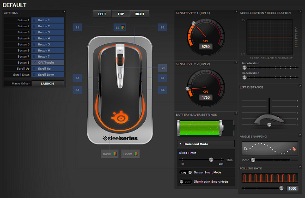The image size is (305, 198).
Task: Open the Scroll Up action dropdown
Action: (x=48, y=69)
